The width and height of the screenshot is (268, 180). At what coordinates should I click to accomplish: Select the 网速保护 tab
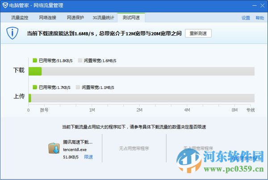(x=75, y=17)
